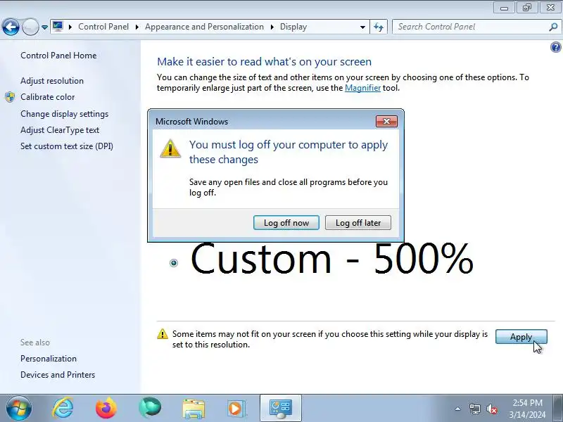Minimize the Control Panel window

[x=504, y=8]
